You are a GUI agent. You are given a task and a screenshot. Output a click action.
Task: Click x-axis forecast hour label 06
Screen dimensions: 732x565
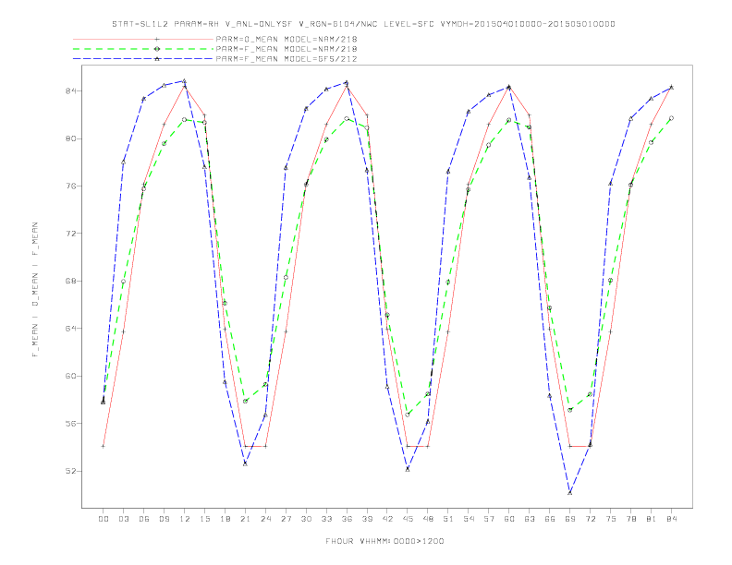tap(144, 519)
